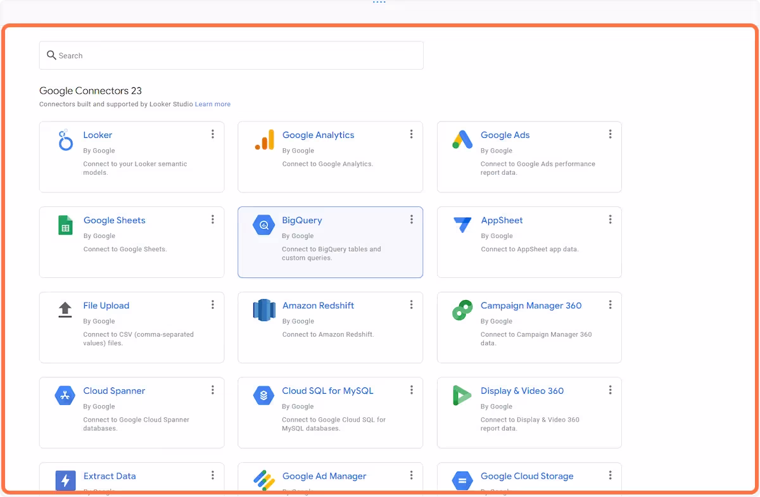This screenshot has height=497, width=760.
Task: Open the Extract Data card's three-dot menu
Action: 213,475
